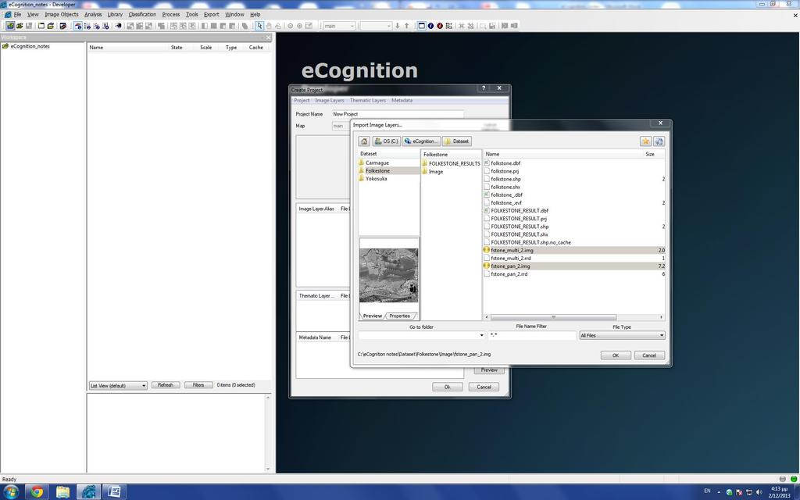Click the blue info circle toolbar icon

(x=430, y=26)
